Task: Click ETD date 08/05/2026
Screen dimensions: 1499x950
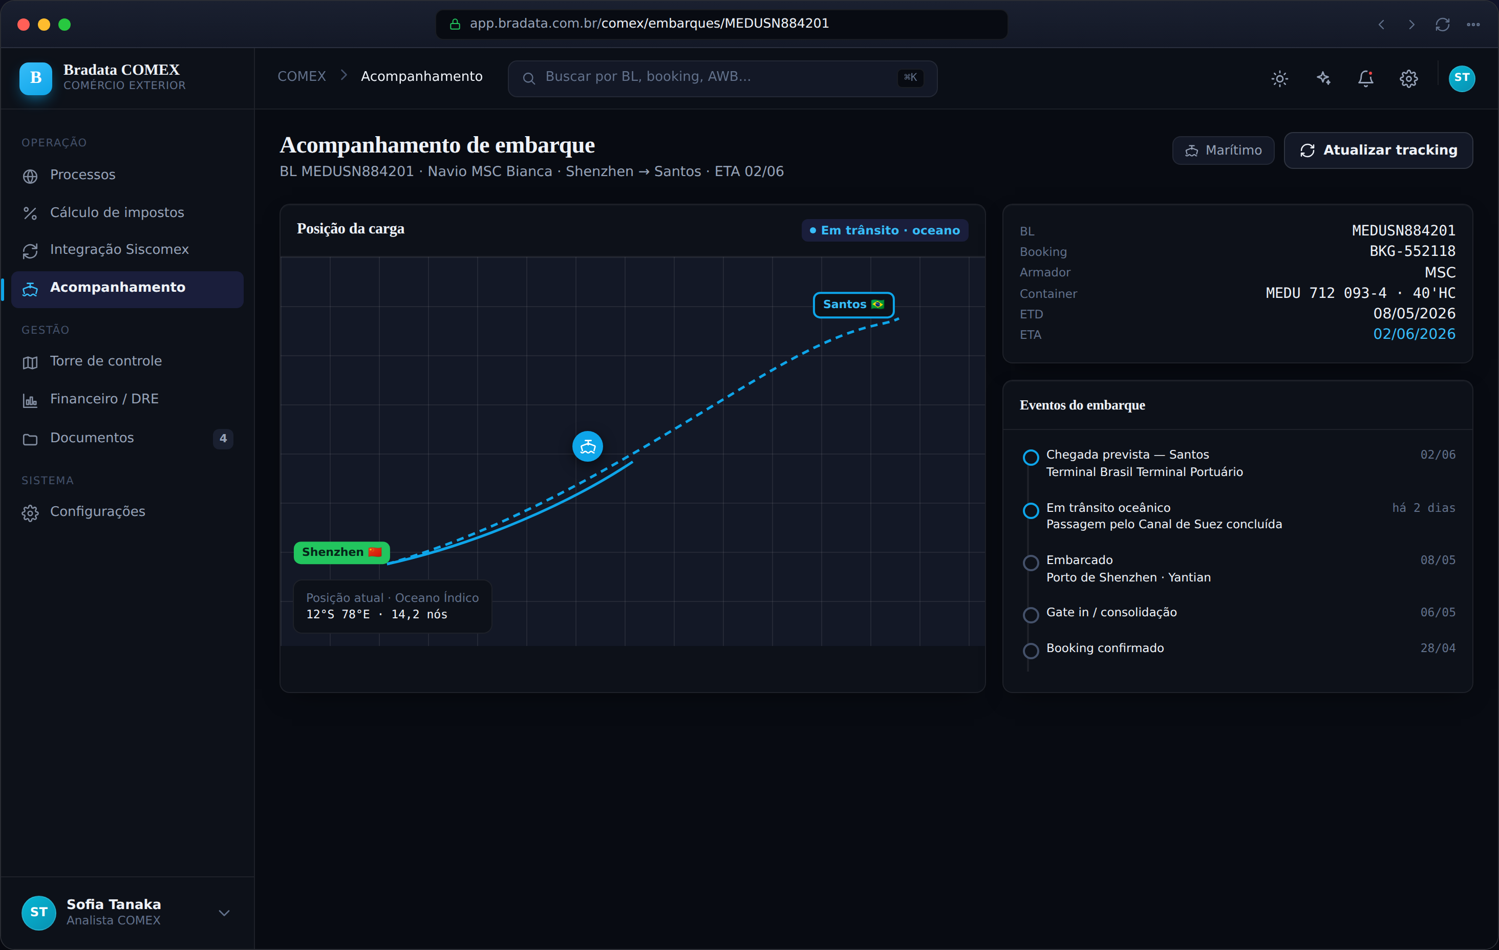Action: click(x=1415, y=314)
